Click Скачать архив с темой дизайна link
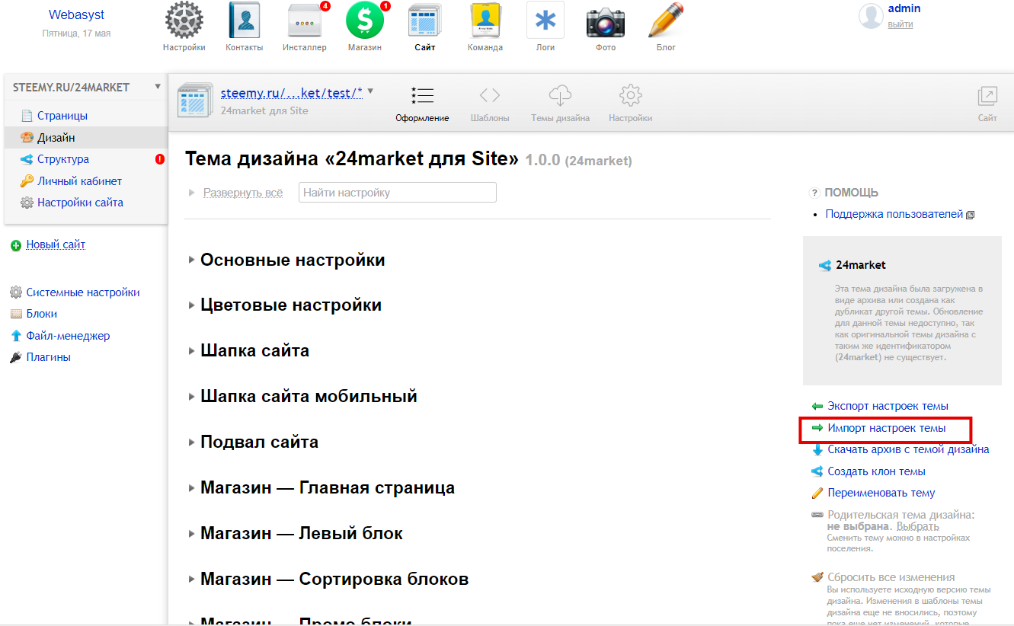Image resolution: width=1014 pixels, height=626 pixels. [x=908, y=450]
